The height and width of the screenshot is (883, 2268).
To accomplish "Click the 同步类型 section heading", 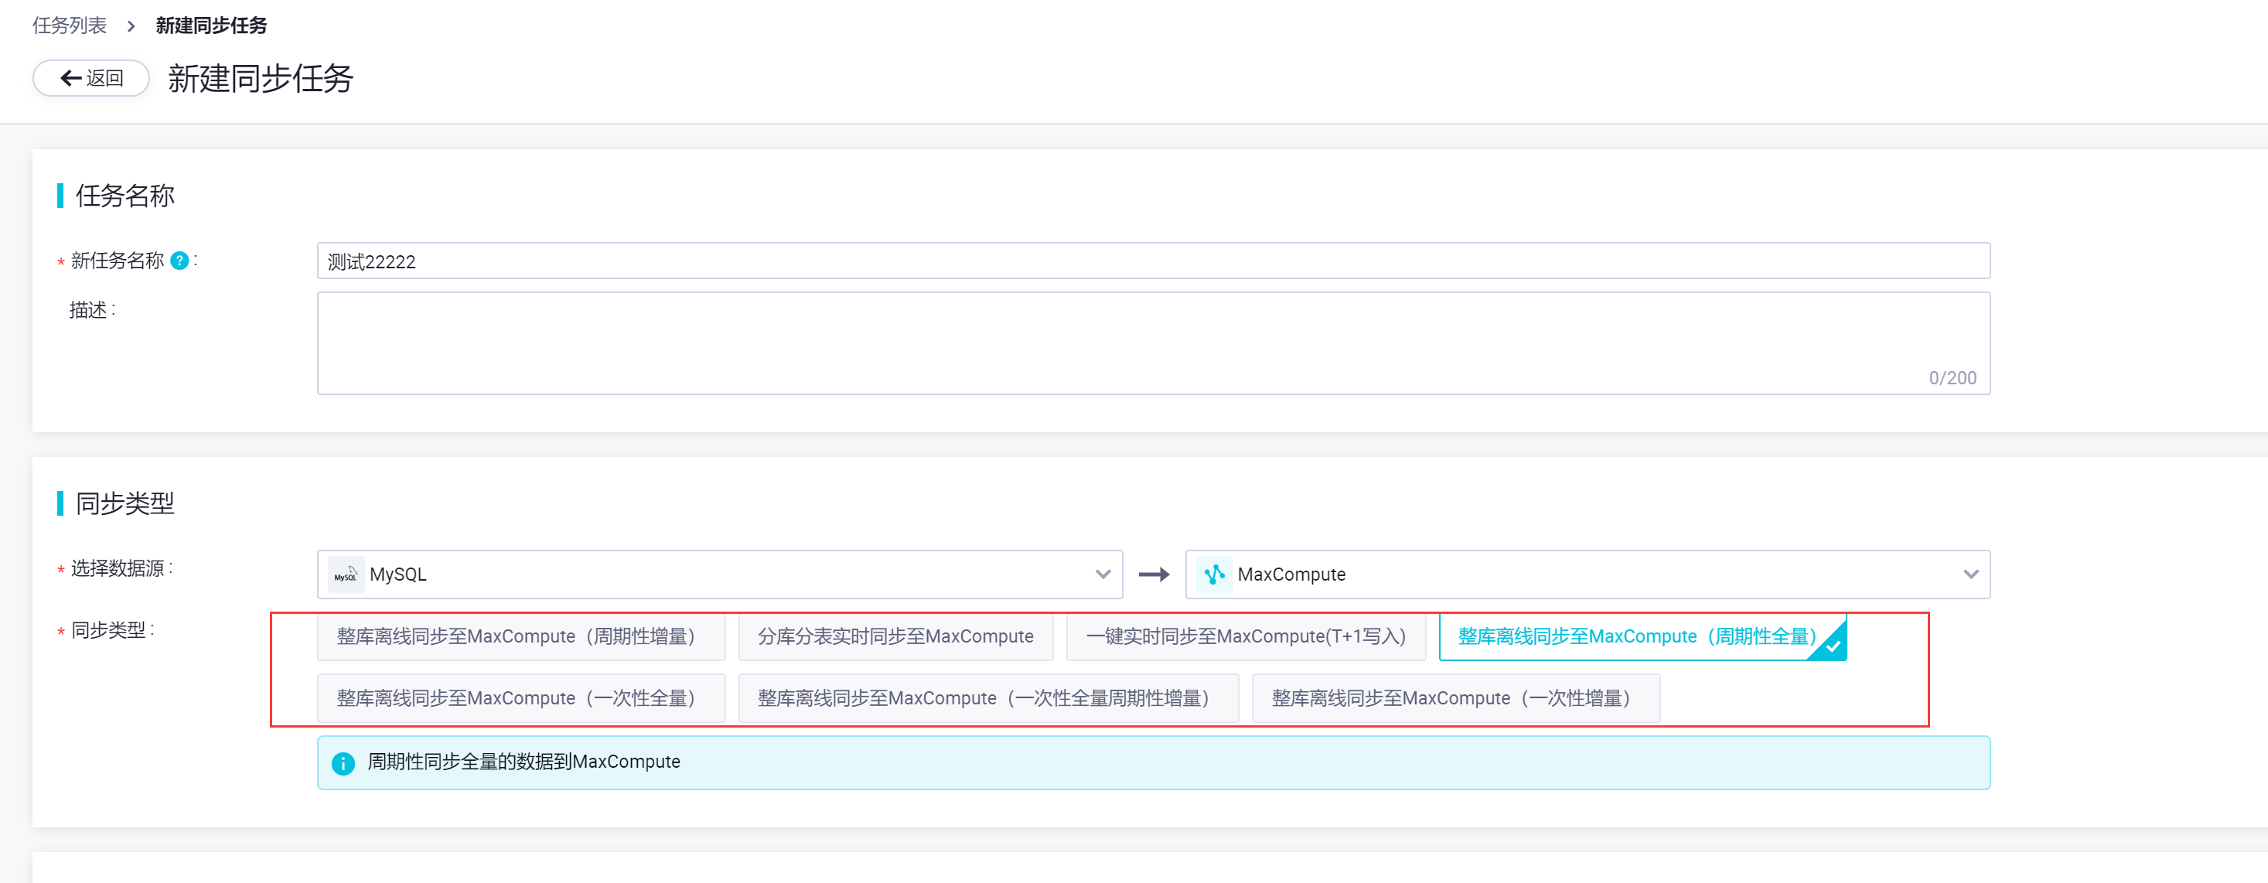I will (x=125, y=503).
